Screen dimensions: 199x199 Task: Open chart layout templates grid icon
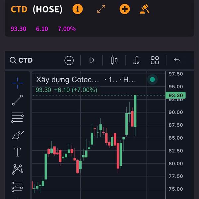tap(155, 60)
